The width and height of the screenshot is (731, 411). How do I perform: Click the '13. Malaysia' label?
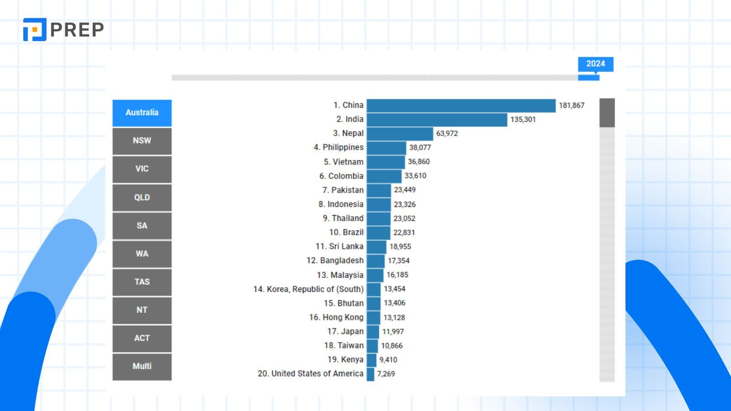pos(340,275)
